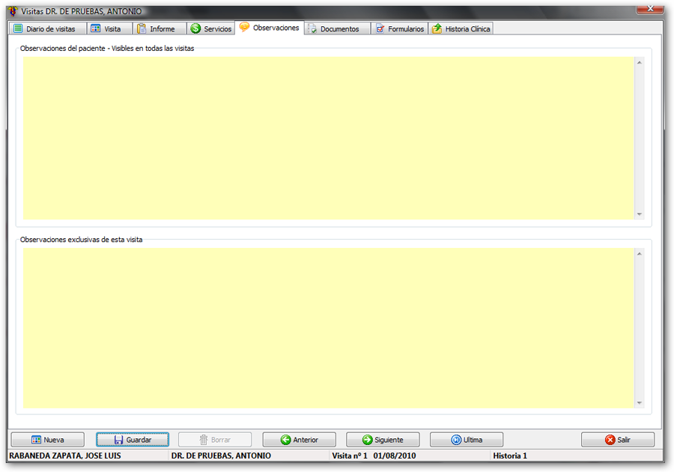
Task: Close the Visitas window
Action: click(x=649, y=8)
